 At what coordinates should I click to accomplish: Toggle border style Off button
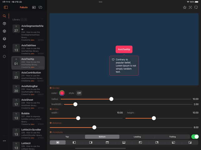coord(79,93)
